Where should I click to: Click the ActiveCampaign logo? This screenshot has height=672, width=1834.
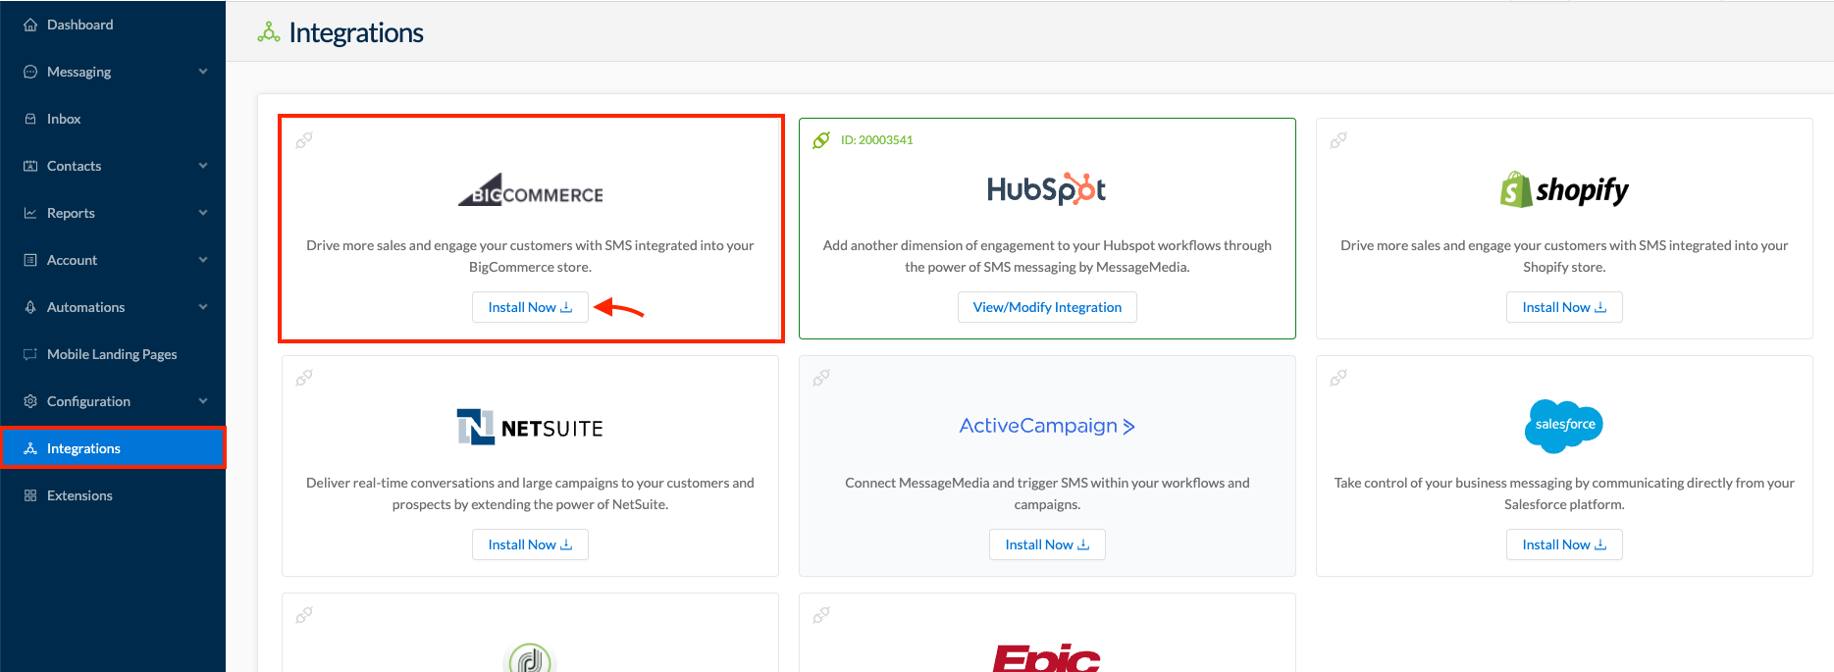(x=1047, y=426)
